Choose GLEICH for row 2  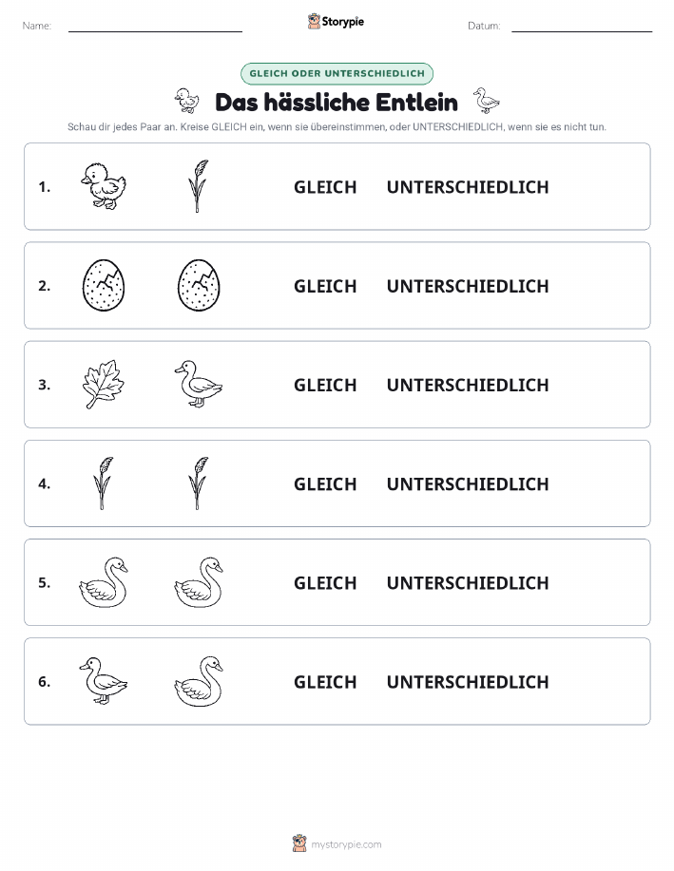325,286
